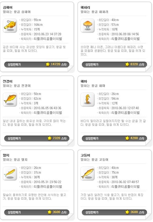153x222 pixels.
Task: Click the 심해어 card title
Action: pyautogui.click(x=8, y=8)
